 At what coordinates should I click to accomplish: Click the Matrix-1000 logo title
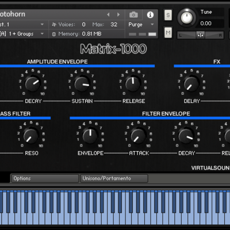tap(113, 49)
